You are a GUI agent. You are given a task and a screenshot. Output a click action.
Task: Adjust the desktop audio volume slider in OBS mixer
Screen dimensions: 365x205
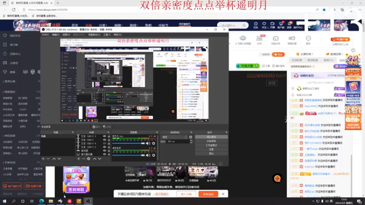[x=129, y=155]
